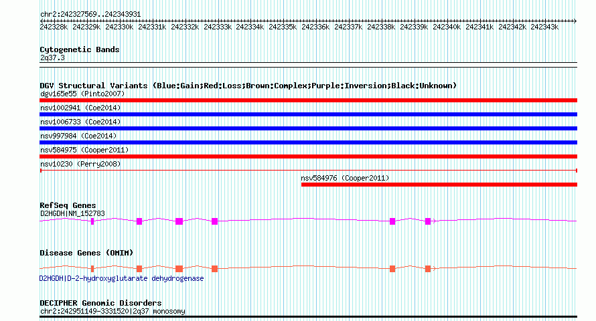Select the black DECIPHER 2q37 monosomy bar

(308, 317)
